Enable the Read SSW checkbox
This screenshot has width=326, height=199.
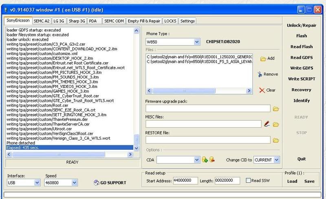pyautogui.click(x=248, y=180)
